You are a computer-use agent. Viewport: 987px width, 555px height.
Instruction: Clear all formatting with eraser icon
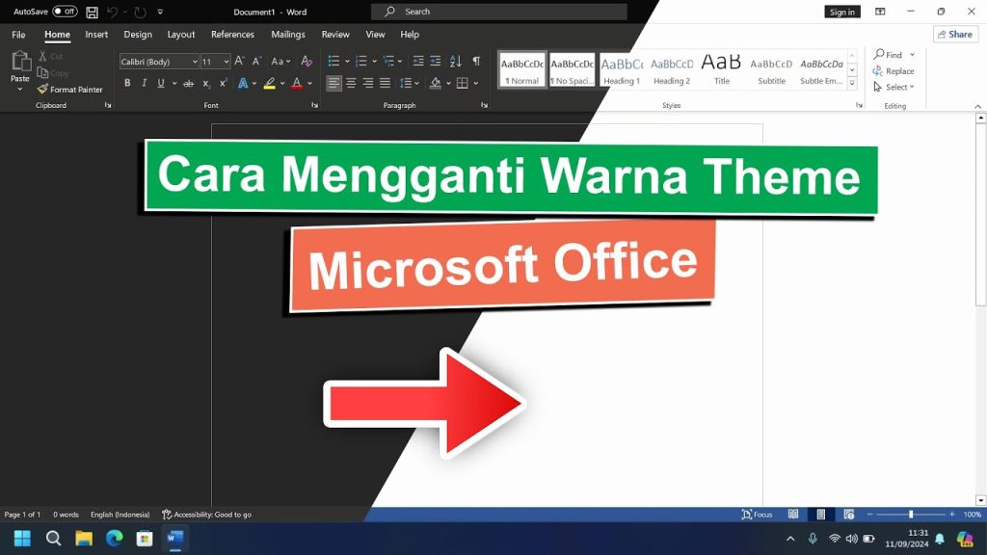(307, 61)
